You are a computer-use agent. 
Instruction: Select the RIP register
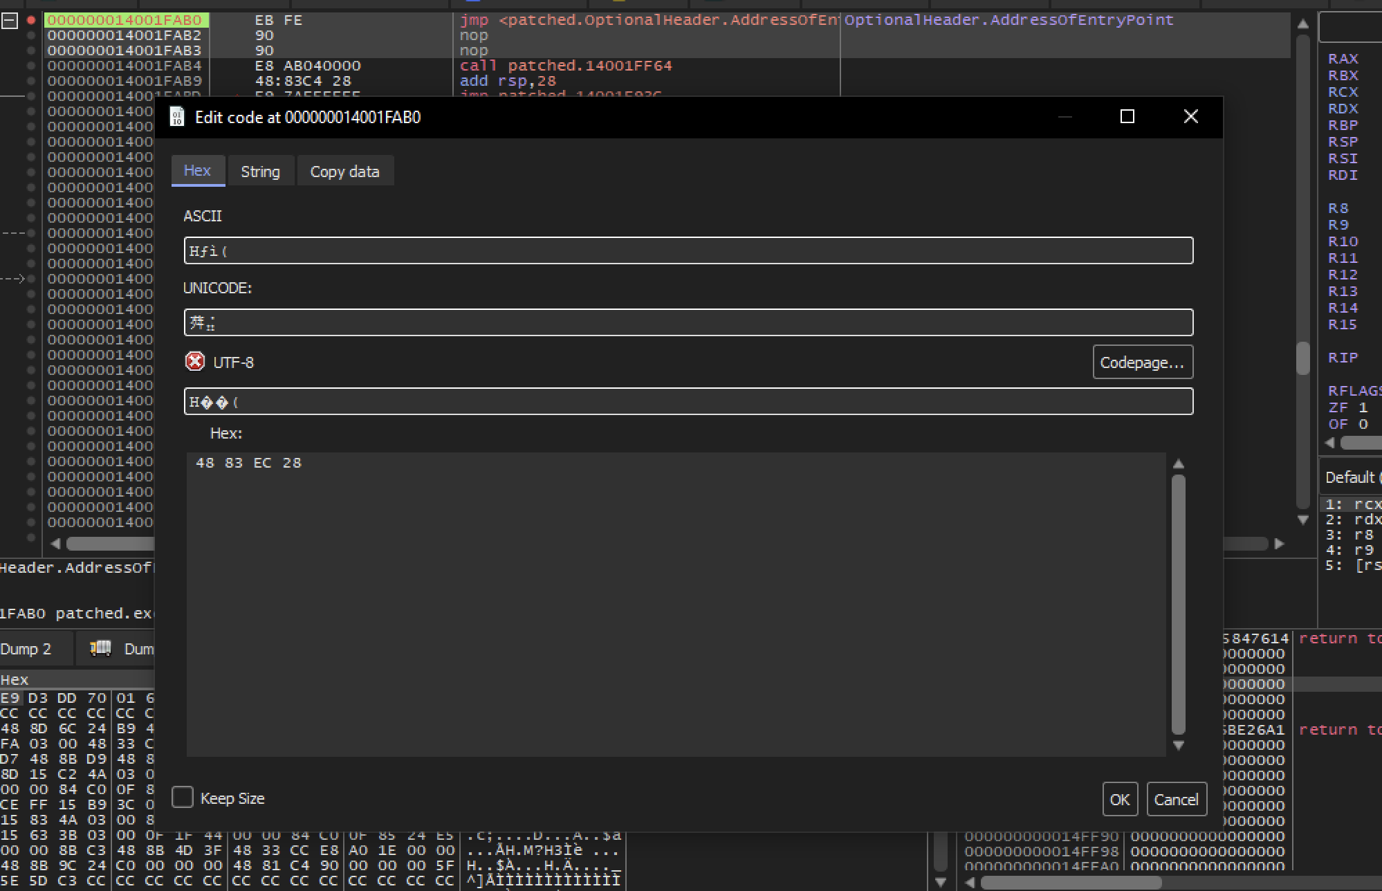point(1343,358)
